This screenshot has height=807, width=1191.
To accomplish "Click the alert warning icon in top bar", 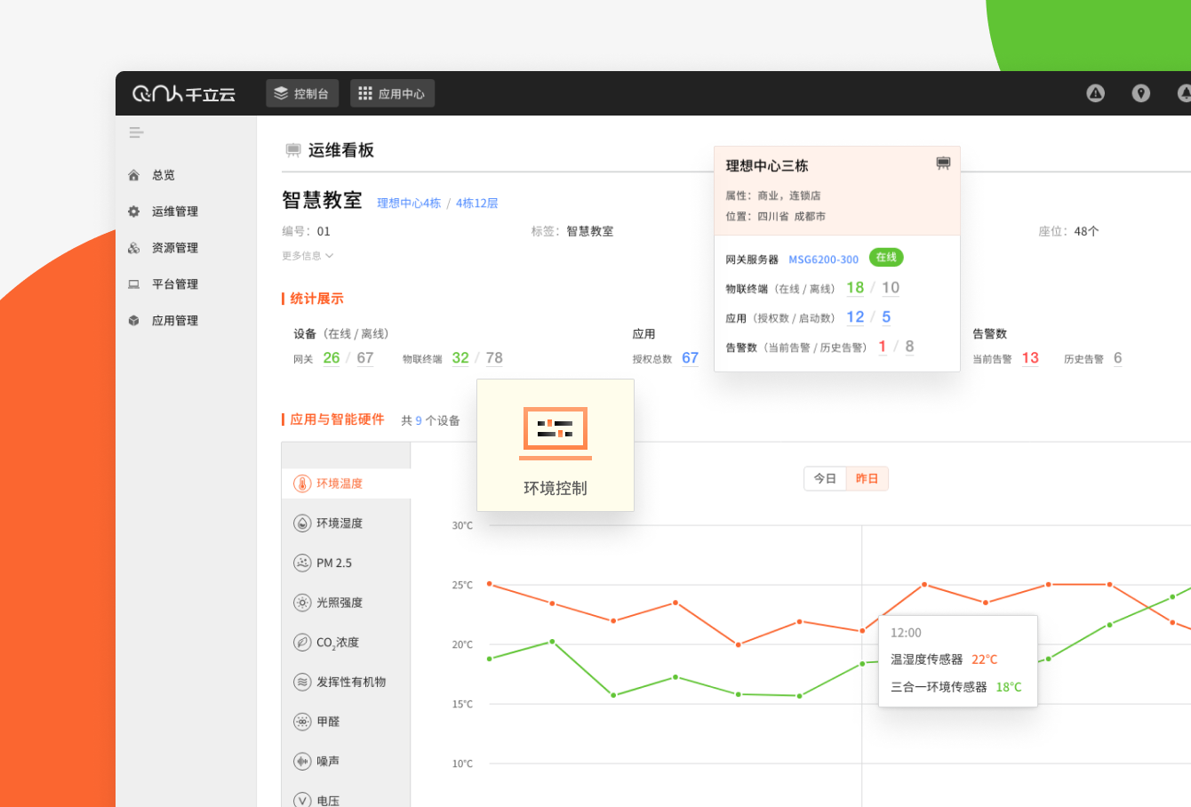I will 1095,93.
